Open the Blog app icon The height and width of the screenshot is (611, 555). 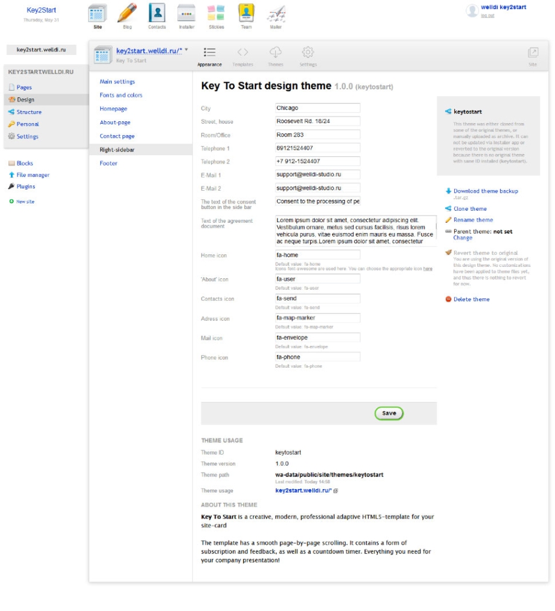[127, 14]
